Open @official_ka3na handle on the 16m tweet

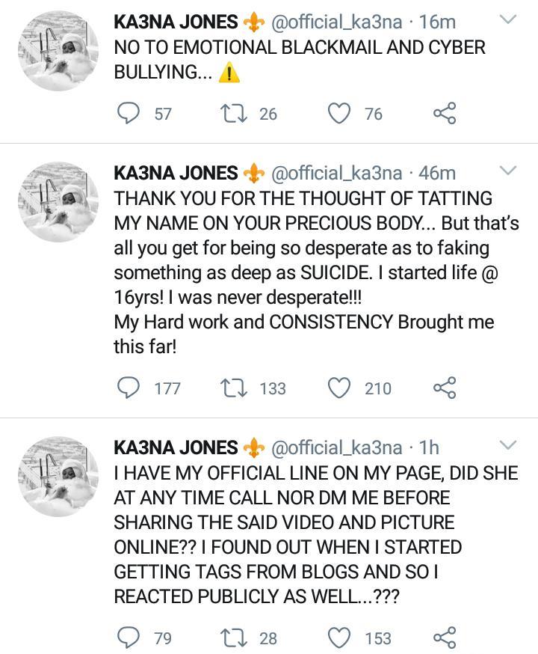pos(336,22)
